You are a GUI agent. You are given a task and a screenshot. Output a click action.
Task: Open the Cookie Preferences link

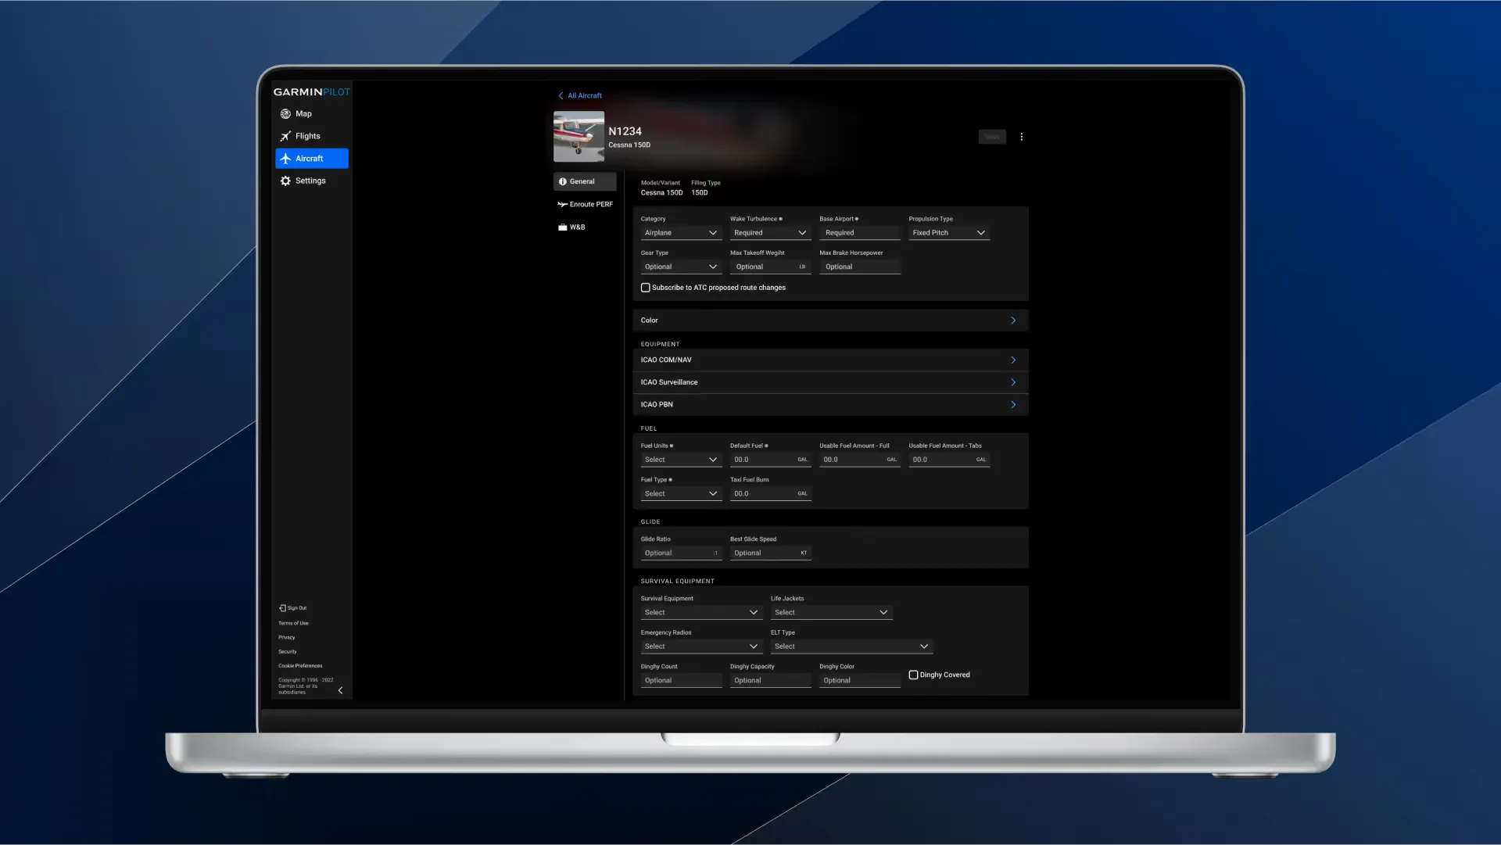tap(300, 666)
